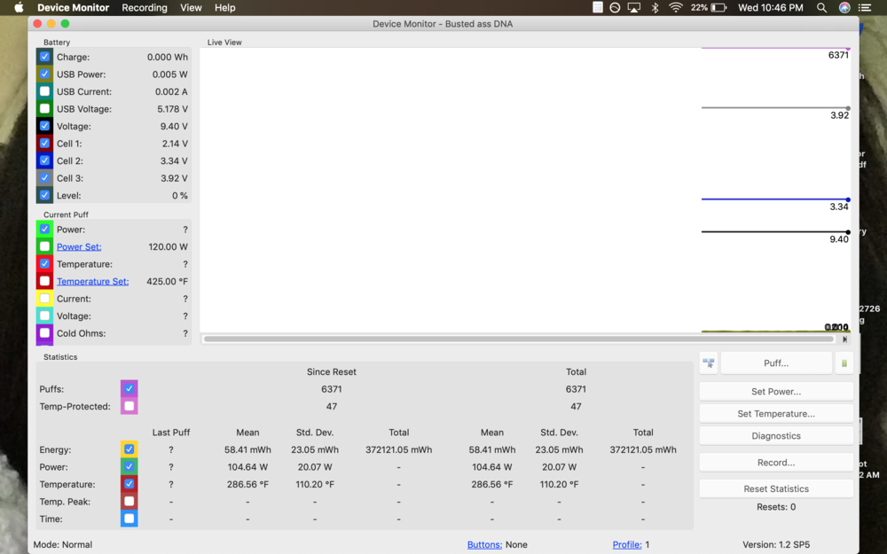Click the pause icon beside Puff button
Image resolution: width=887 pixels, height=554 pixels.
pos(844,363)
